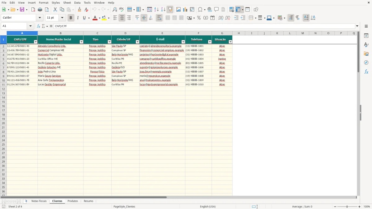Screen dimensions: 372x209
Task: Format as percent using the % icon
Action: coord(199,18)
